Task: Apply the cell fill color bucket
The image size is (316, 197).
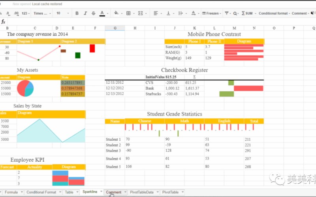Action: [116, 13]
